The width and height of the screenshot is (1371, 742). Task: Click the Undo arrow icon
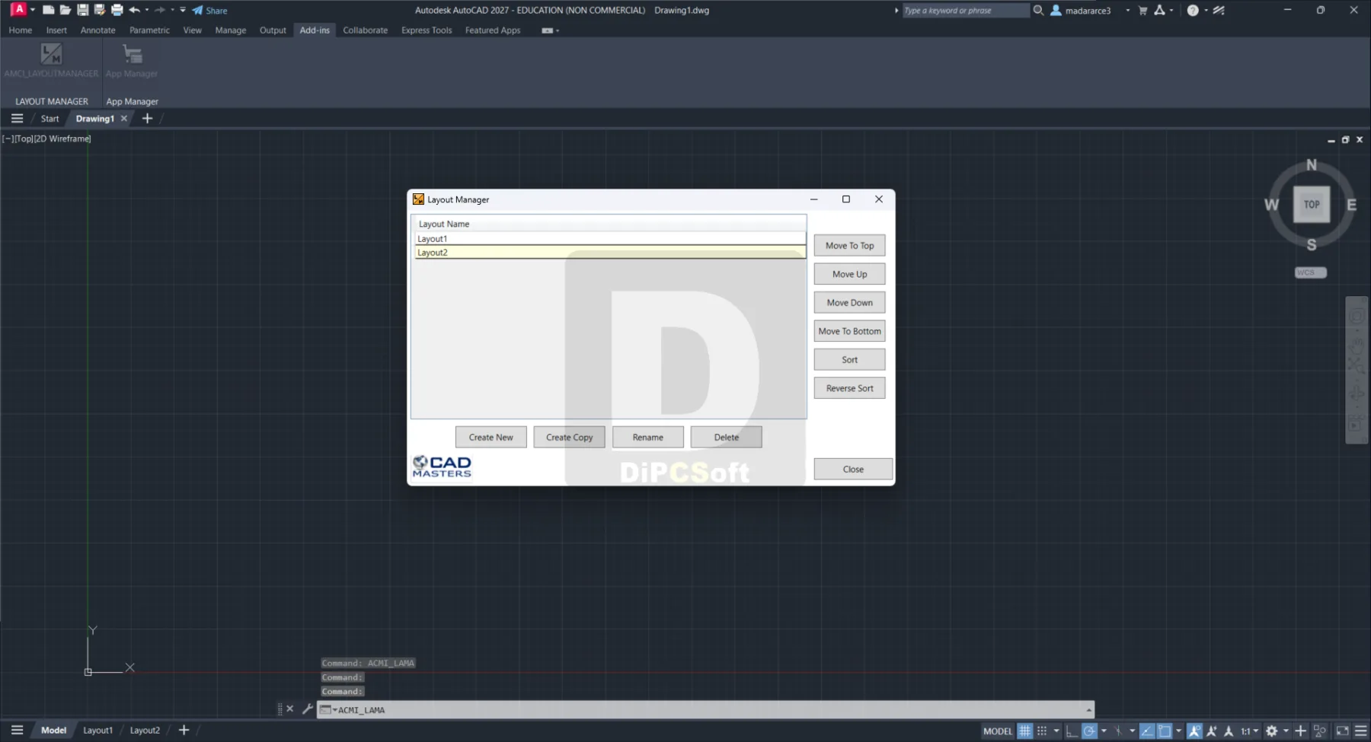(x=135, y=10)
